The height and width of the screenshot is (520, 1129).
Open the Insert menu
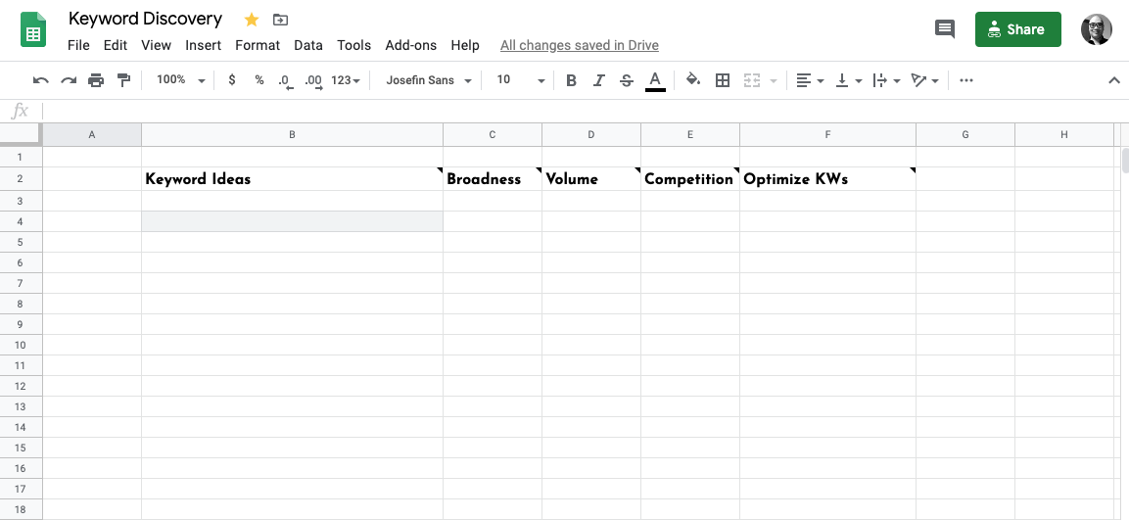click(203, 45)
